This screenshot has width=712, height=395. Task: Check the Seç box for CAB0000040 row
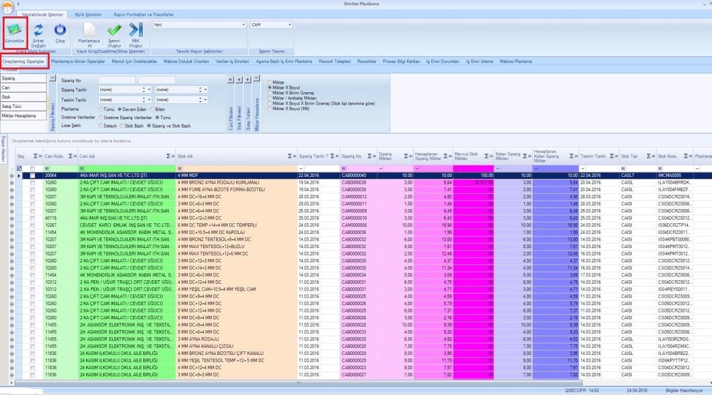(32, 176)
